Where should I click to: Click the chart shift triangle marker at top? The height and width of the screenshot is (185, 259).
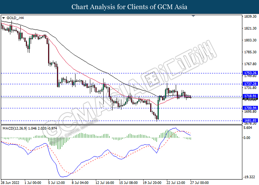point(194,16)
